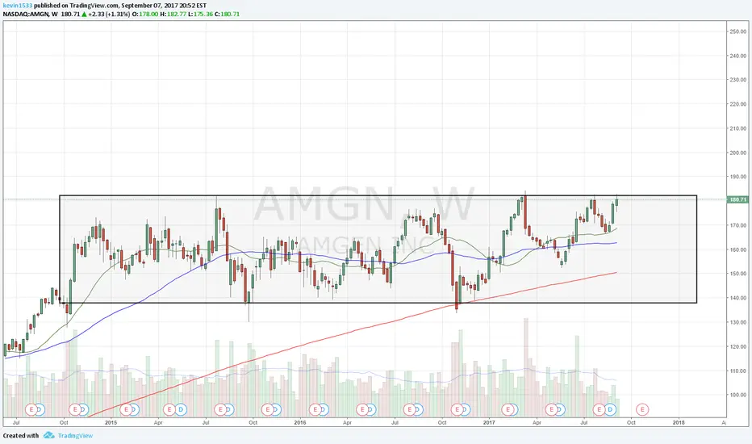The height and width of the screenshot is (444, 752).
Task: Click the 240.00 price axis label
Action: pos(737,56)
